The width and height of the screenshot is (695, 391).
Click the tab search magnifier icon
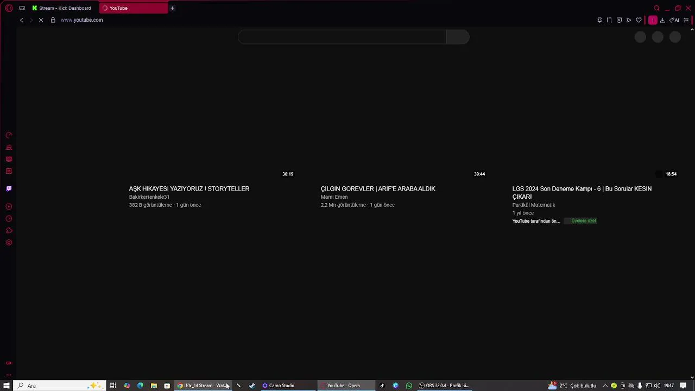pos(656,8)
